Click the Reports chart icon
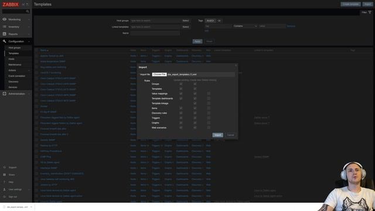Screen dimensions: 375x211 coord(4,34)
